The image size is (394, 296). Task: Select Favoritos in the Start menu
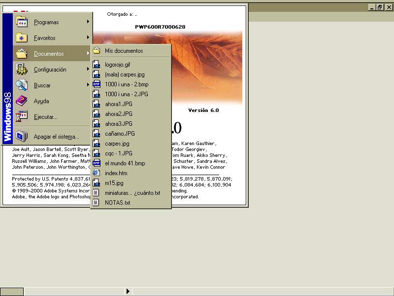[x=52, y=38]
